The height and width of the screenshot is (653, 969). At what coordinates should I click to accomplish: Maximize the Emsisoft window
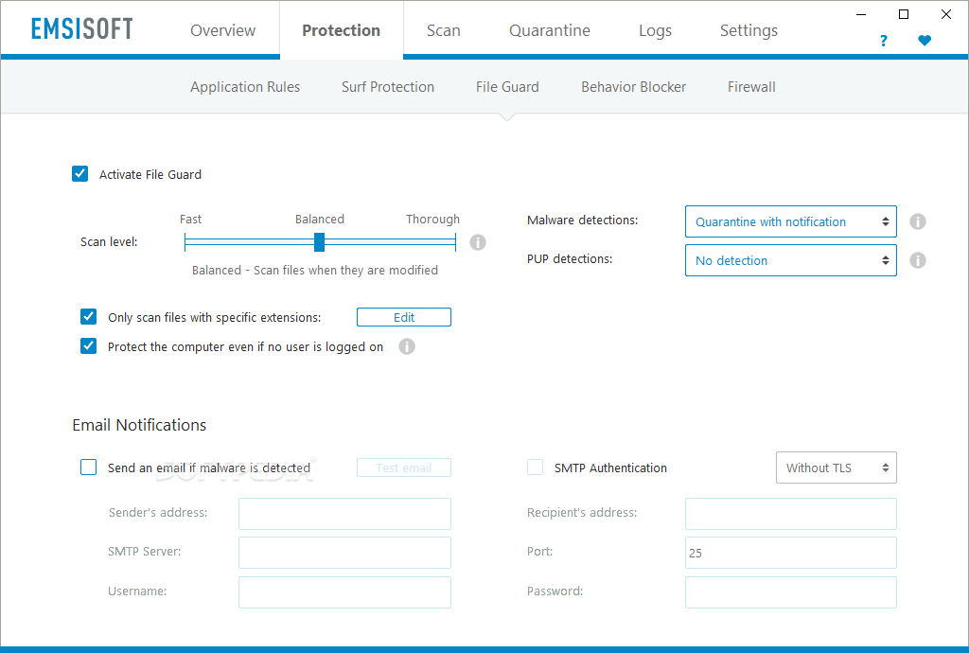click(x=904, y=14)
